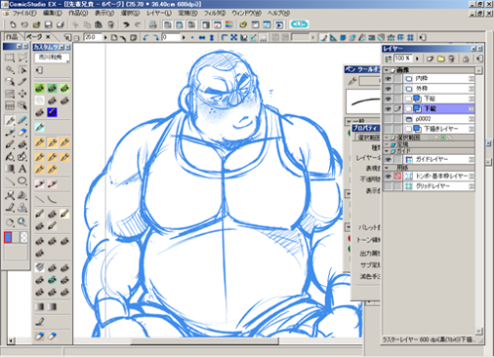Select the Ellipse shape tool

coord(22,180)
